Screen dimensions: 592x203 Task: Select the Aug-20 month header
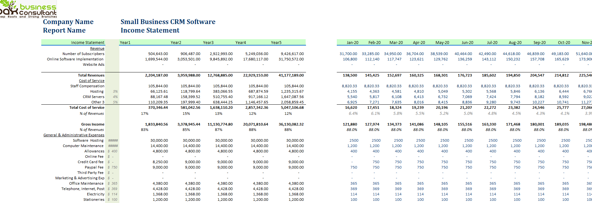coord(515,43)
